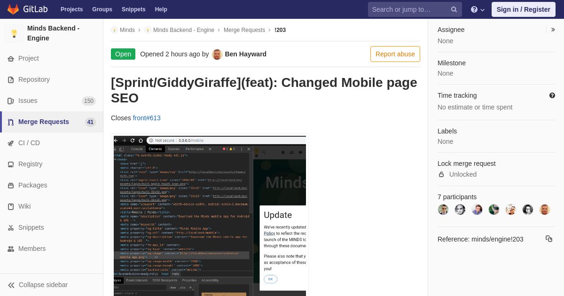Open the Snippets top navigation link
This screenshot has width=564, height=296.
[133, 9]
